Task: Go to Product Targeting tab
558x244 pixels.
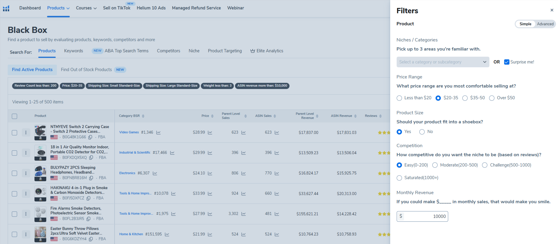Action: (x=225, y=51)
